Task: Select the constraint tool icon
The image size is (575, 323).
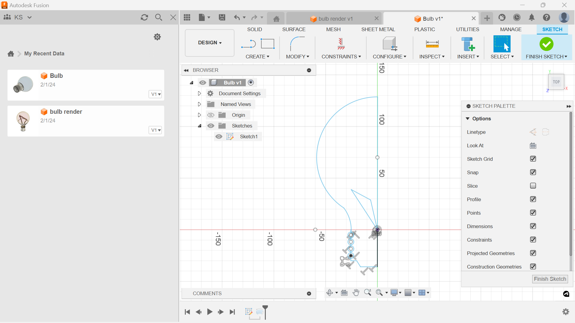Action: (341, 44)
